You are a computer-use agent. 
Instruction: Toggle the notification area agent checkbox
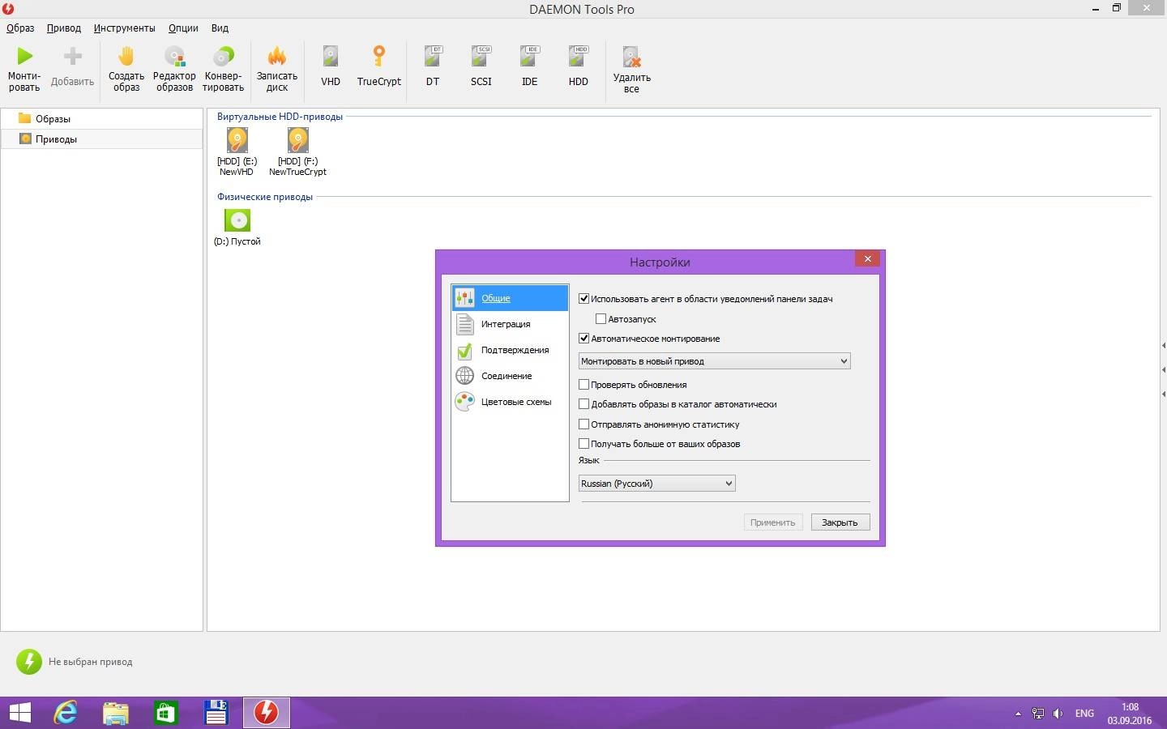click(x=583, y=299)
